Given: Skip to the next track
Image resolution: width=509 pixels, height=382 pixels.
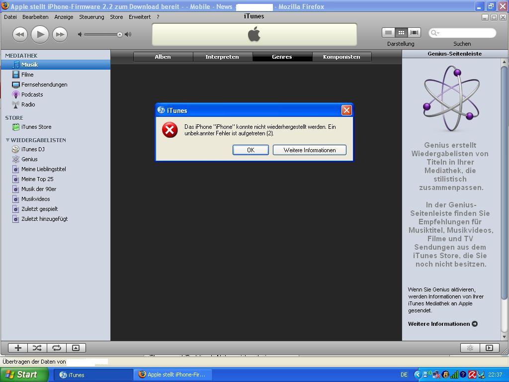Looking at the screenshot, I should [x=60, y=34].
